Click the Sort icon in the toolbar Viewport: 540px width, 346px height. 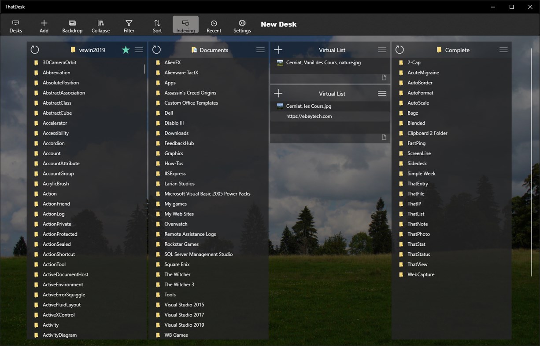coord(157,25)
